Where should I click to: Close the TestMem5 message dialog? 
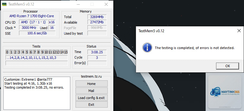pyautogui.click(x=239, y=31)
